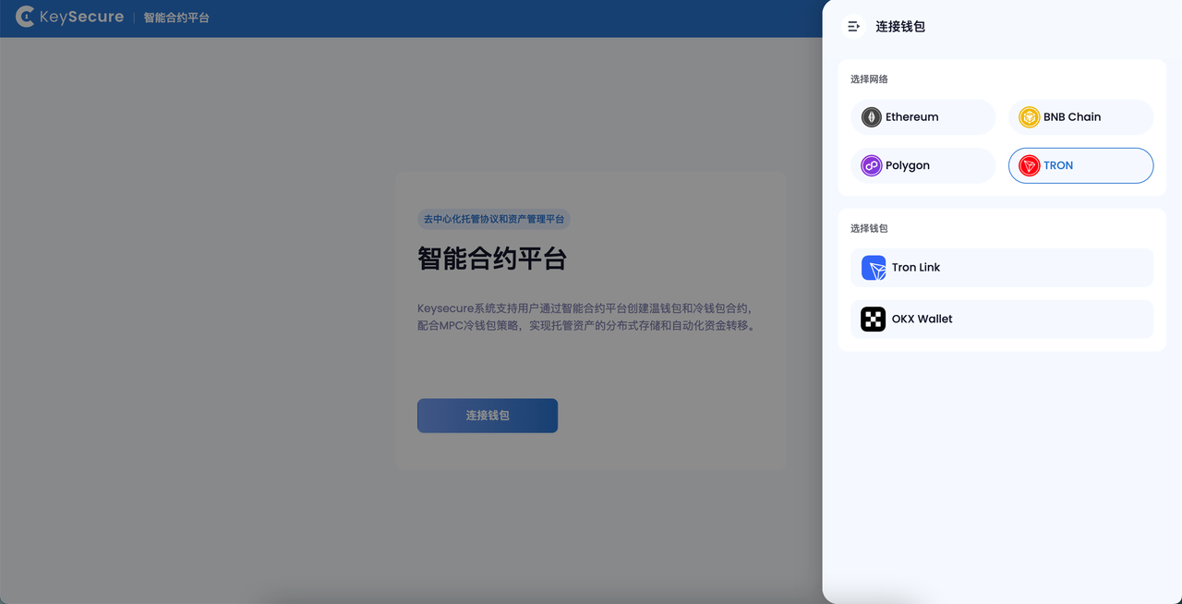The image size is (1182, 604).
Task: Click the Ethereum diamond icon
Action: (x=871, y=116)
